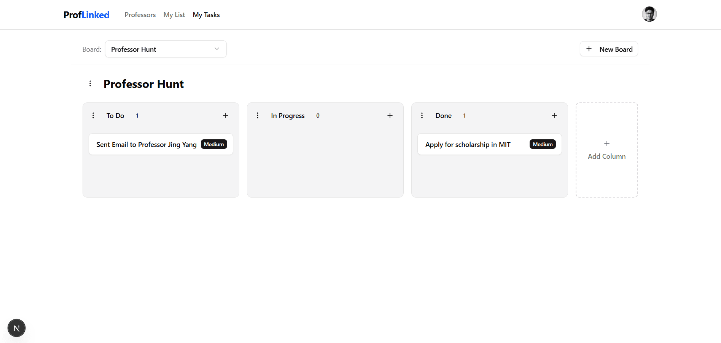Open the Done column options menu
721x343 pixels.
coord(422,115)
